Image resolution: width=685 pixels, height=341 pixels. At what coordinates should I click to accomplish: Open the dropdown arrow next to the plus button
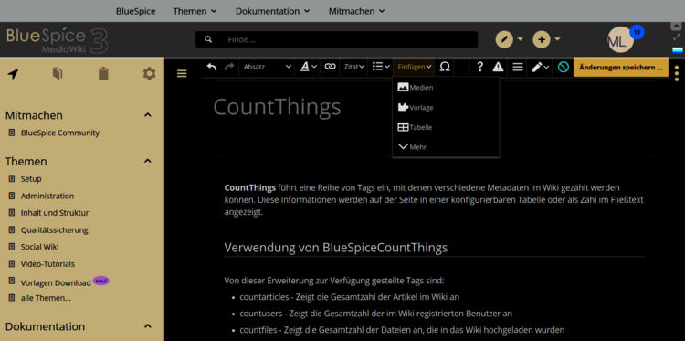click(557, 40)
